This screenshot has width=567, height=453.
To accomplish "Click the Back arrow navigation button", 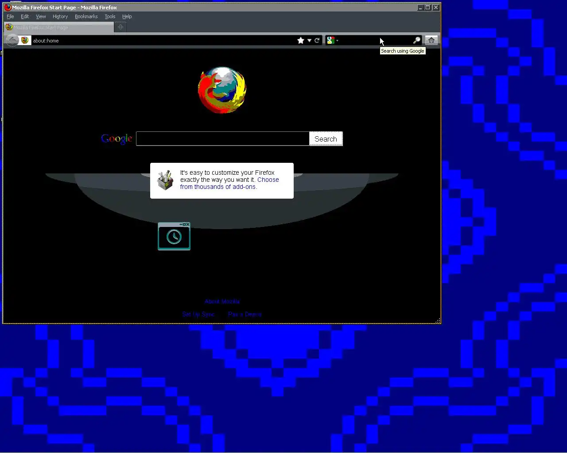I will 12,40.
